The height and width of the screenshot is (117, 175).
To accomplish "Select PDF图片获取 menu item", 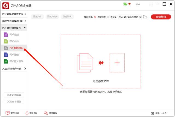I will tap(14, 61).
